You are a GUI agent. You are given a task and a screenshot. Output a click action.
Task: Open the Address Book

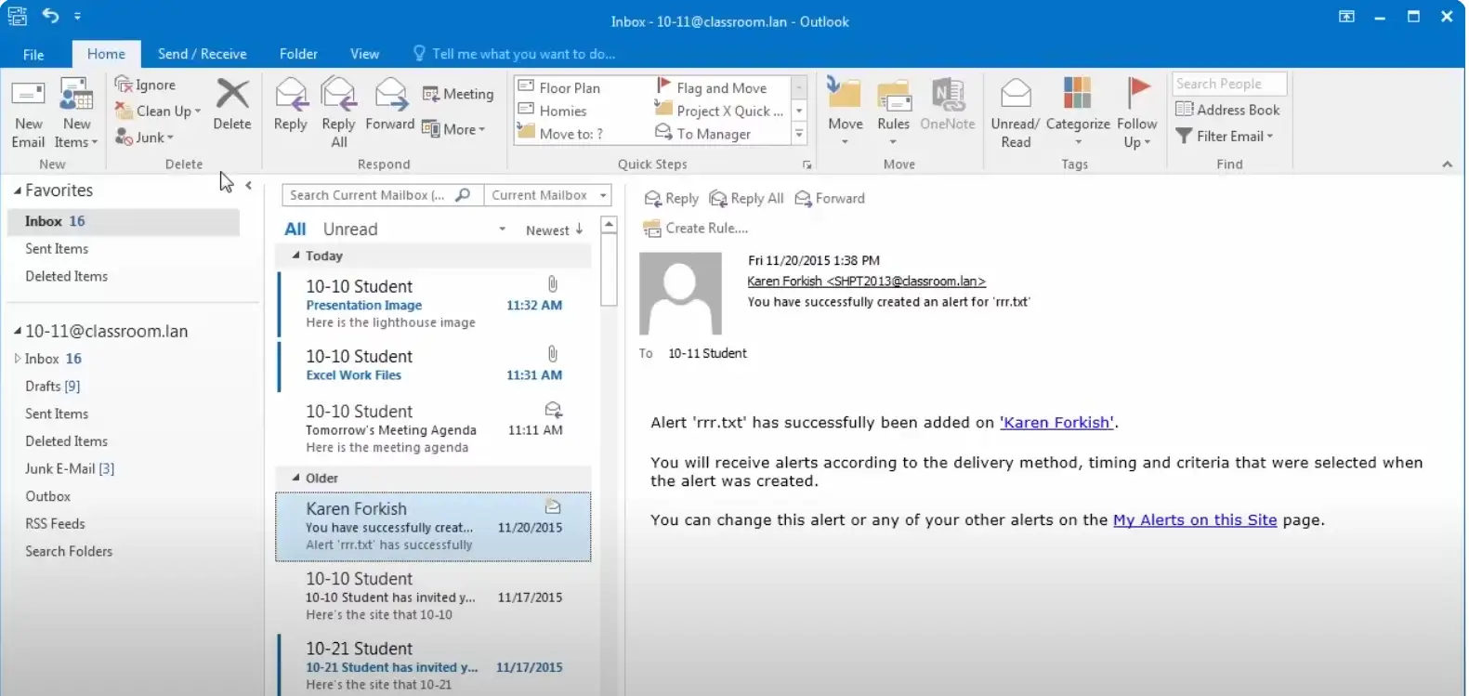[x=1228, y=110]
